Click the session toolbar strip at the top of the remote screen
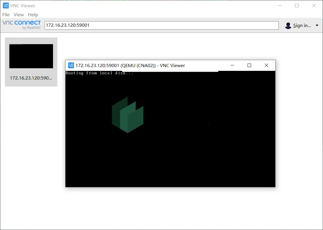 [170, 71]
